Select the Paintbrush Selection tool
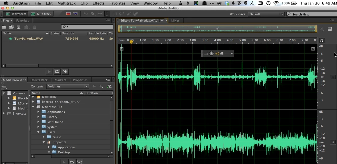This screenshot has width=337, height=164. (129, 14)
